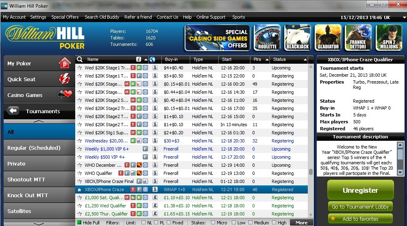This screenshot has width=407, height=226.
Task: Click dollar currency icon on Weekly $500 VIP 4+
Action: [155, 157]
